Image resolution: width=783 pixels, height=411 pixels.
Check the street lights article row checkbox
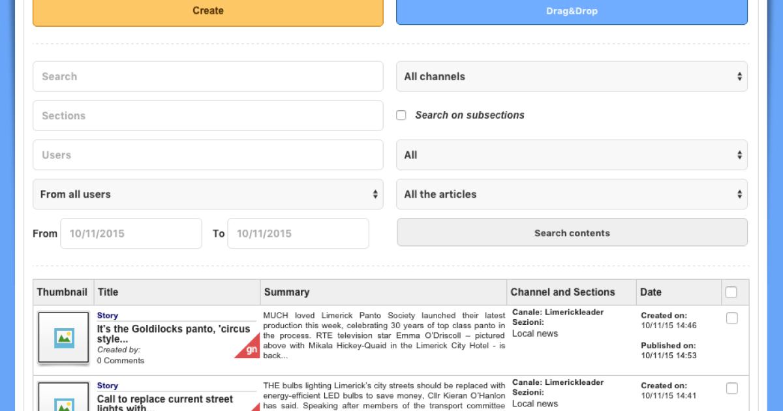[731, 389]
